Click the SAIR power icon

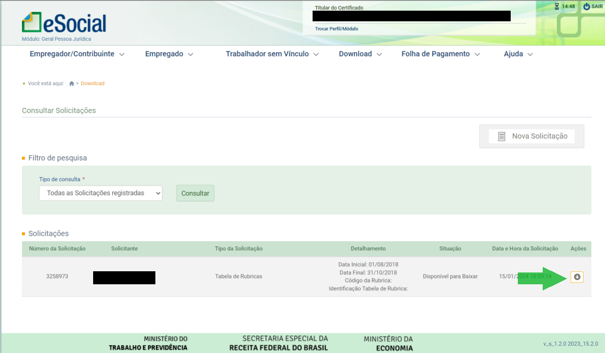[587, 7]
